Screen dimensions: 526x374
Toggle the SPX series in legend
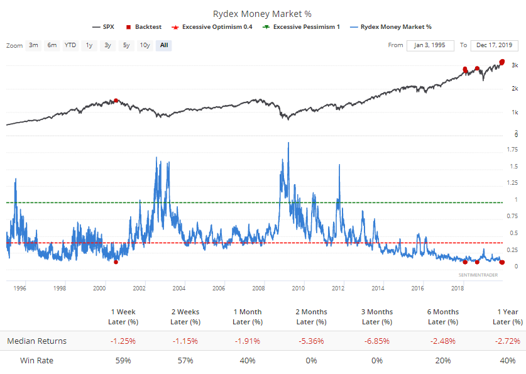click(103, 27)
